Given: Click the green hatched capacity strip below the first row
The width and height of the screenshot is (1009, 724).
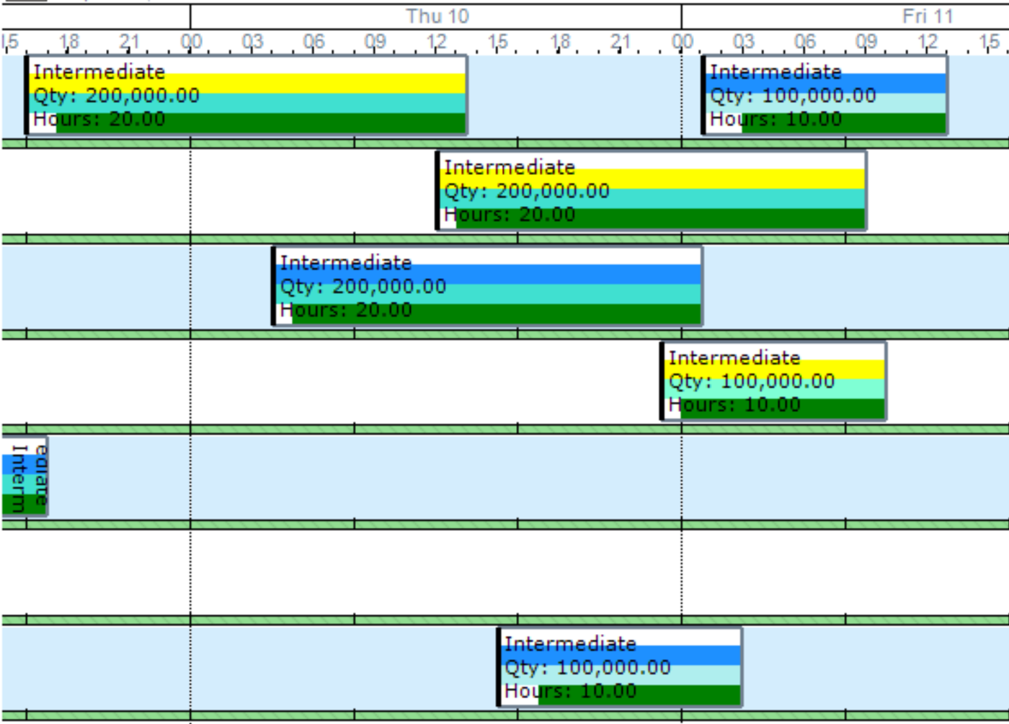Looking at the screenshot, I should click(x=504, y=144).
